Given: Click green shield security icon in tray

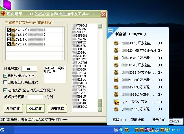Looking at the screenshot, I should pos(167,130).
